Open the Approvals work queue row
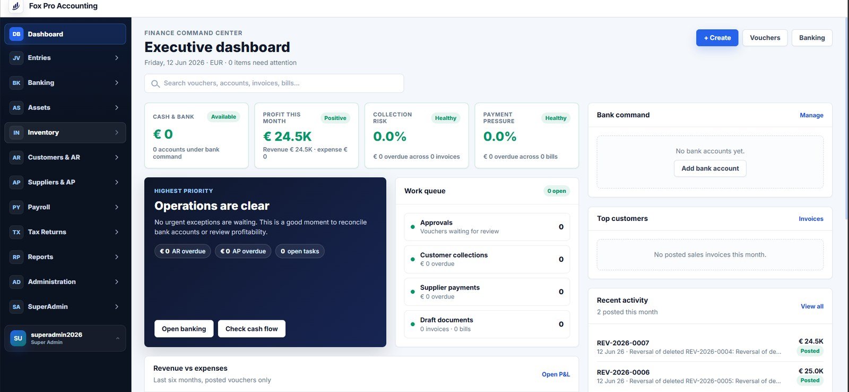The image size is (849, 392). 487,227
